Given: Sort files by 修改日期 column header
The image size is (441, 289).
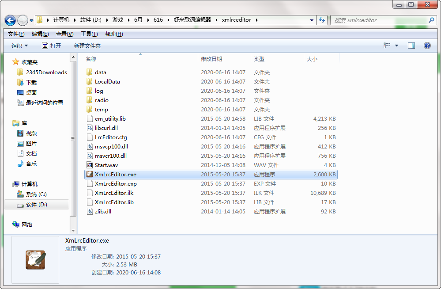Looking at the screenshot, I should coord(211,59).
